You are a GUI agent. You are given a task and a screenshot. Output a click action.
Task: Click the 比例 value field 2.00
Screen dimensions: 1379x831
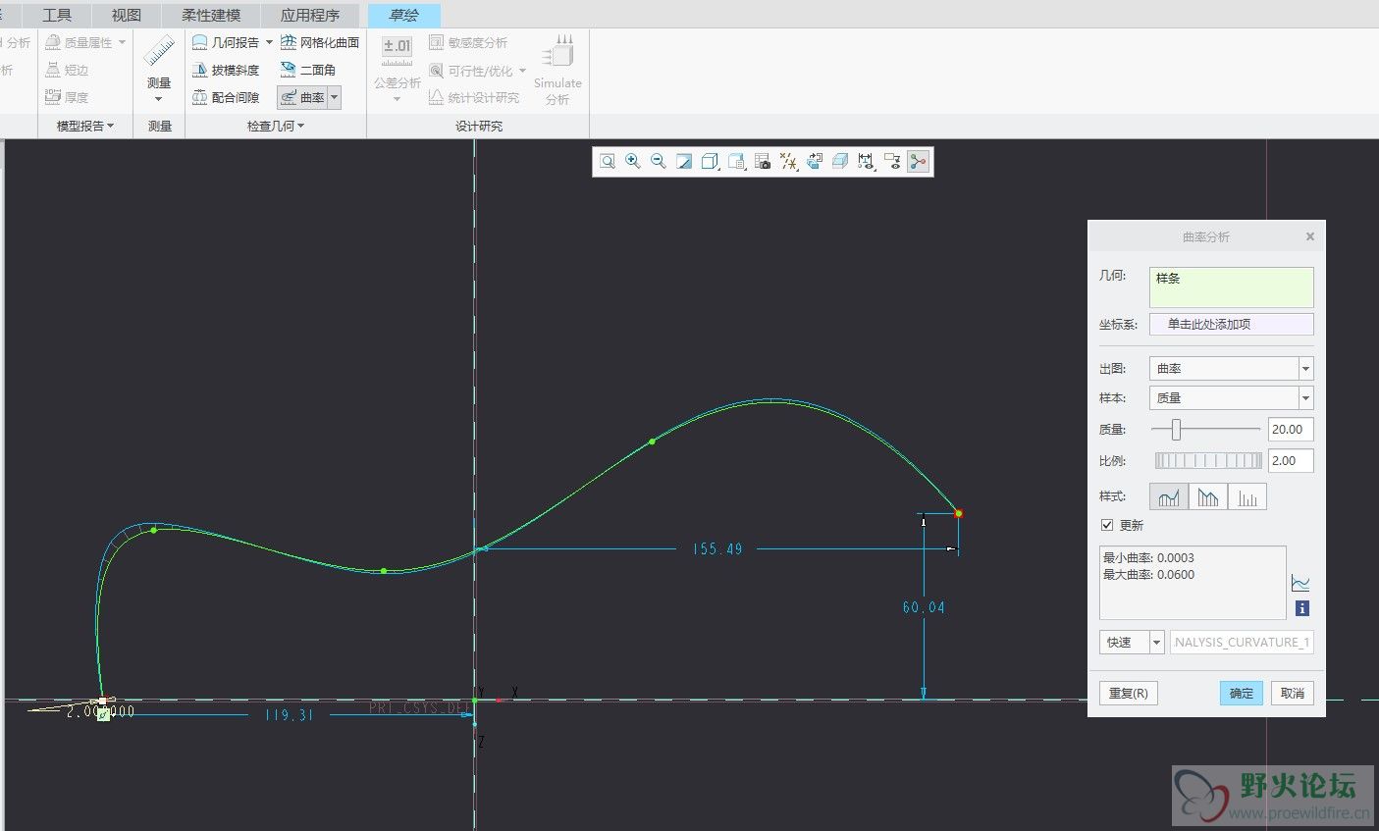1291,460
